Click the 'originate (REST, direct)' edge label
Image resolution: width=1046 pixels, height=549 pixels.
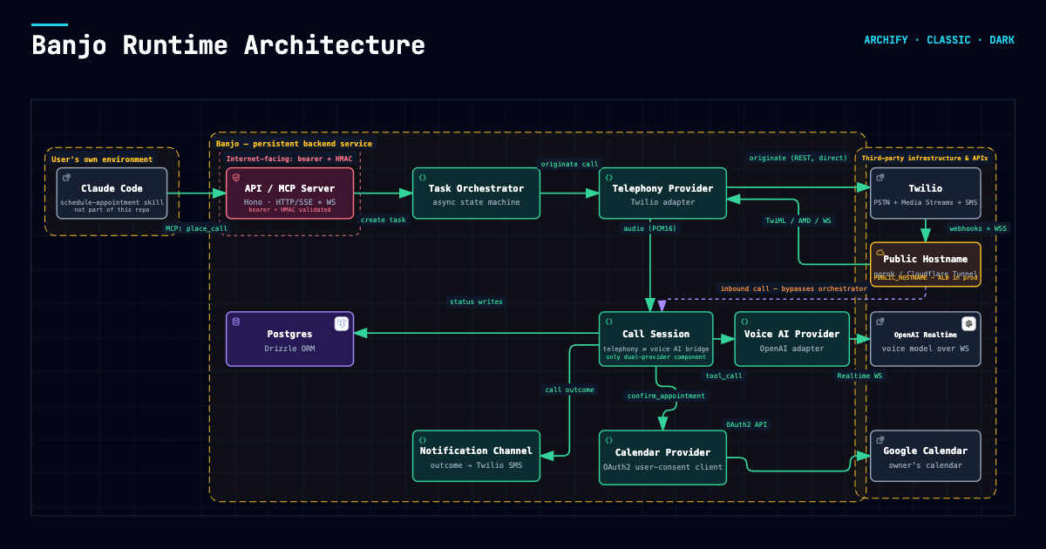798,158
